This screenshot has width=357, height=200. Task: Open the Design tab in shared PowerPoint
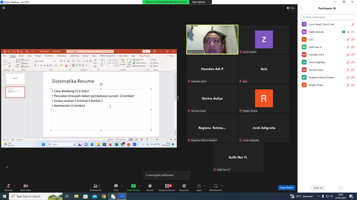pyautogui.click(x=38, y=56)
